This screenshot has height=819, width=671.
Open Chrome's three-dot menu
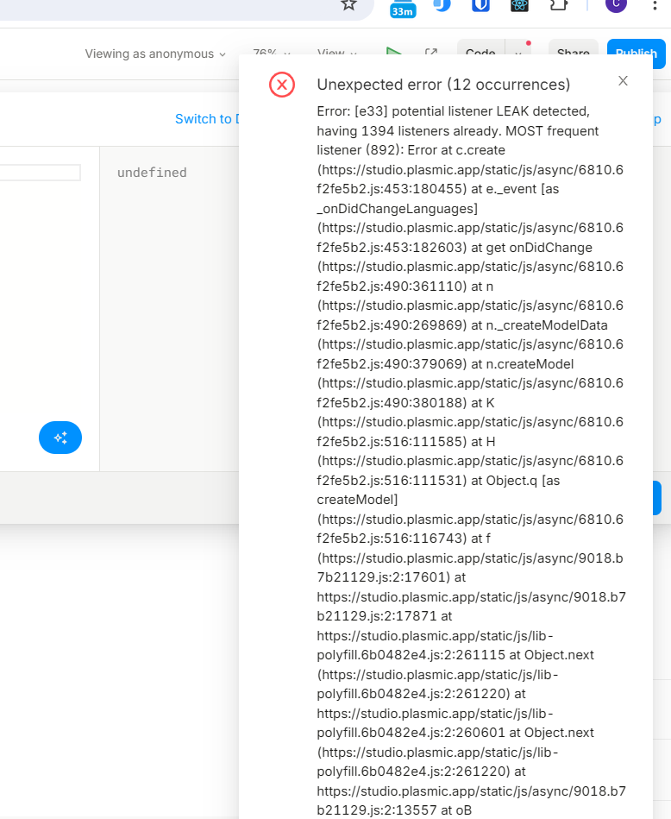point(655,4)
